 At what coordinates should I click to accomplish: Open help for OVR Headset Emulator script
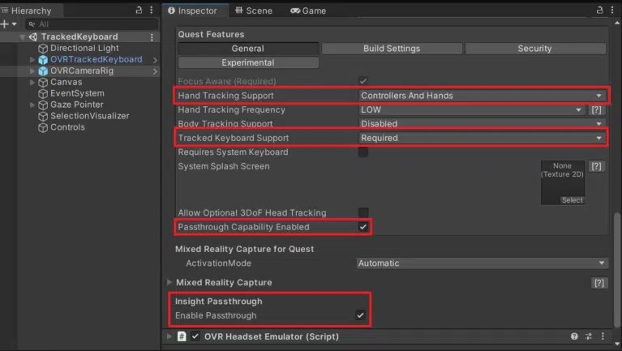tap(574, 336)
